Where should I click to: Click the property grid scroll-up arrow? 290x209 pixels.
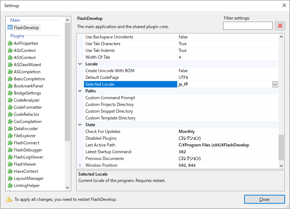pyautogui.click(x=281, y=37)
